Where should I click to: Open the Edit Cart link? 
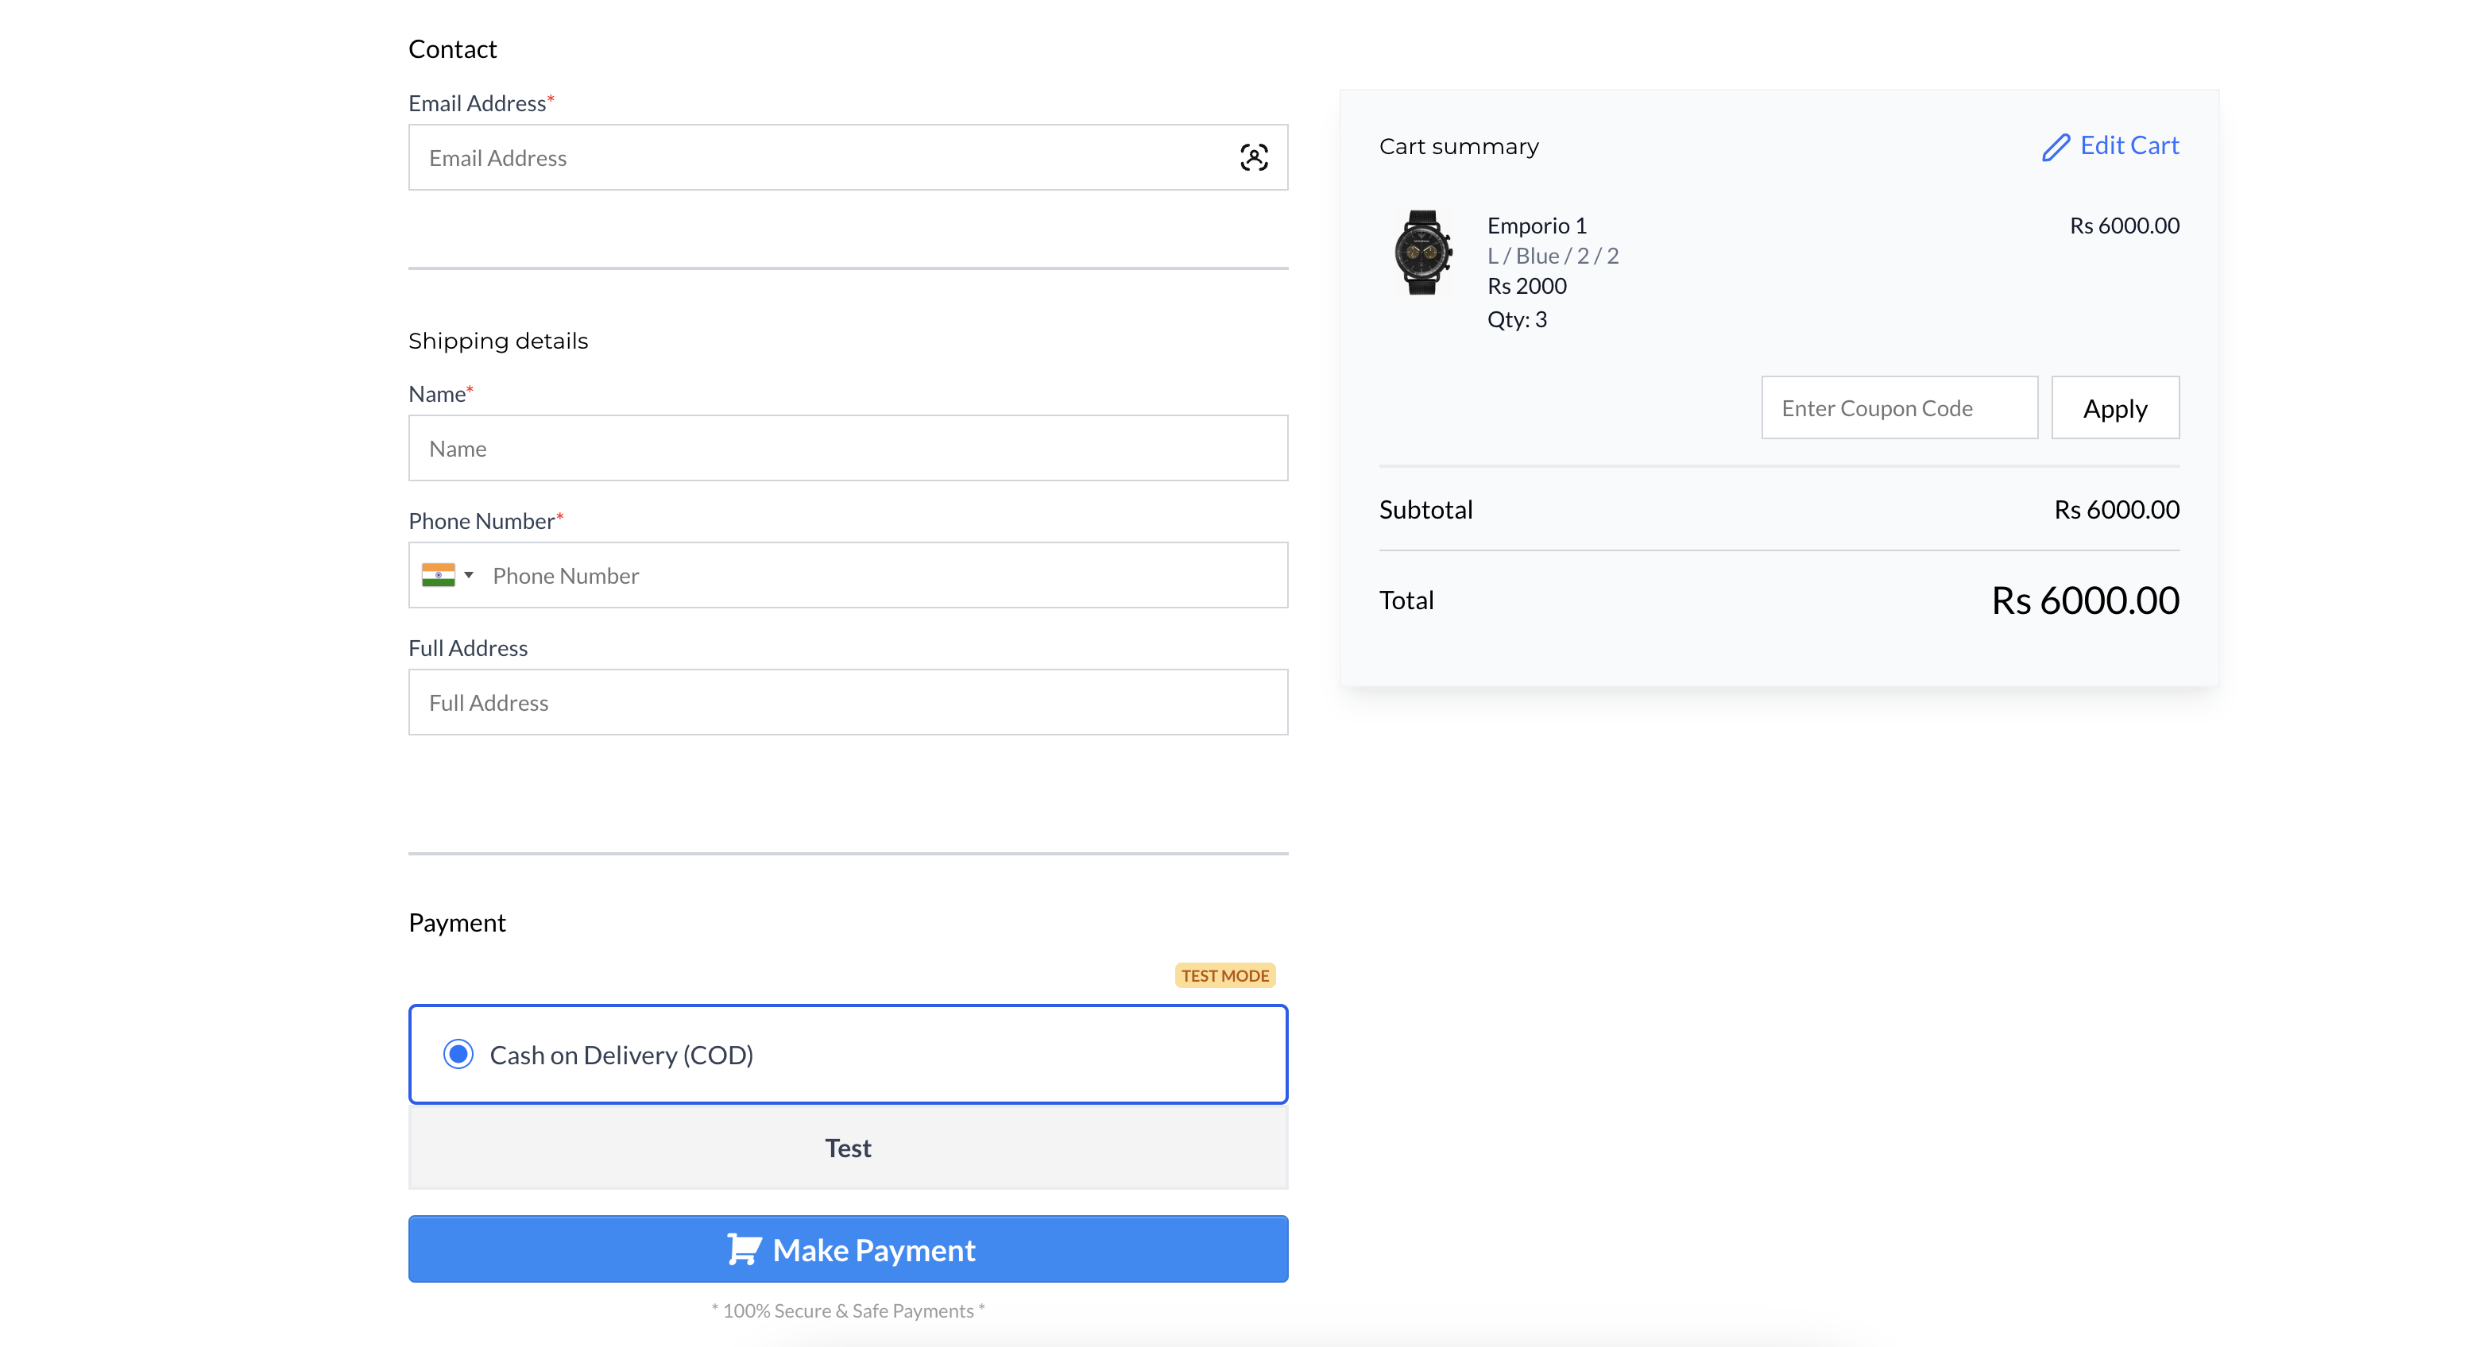click(x=2129, y=145)
